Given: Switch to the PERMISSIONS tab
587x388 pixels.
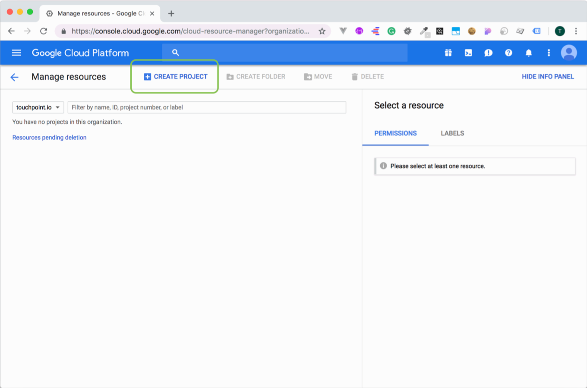Looking at the screenshot, I should (395, 134).
